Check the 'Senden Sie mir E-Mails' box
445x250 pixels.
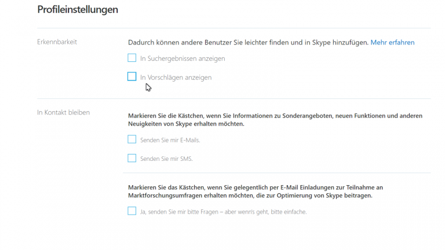click(x=132, y=139)
